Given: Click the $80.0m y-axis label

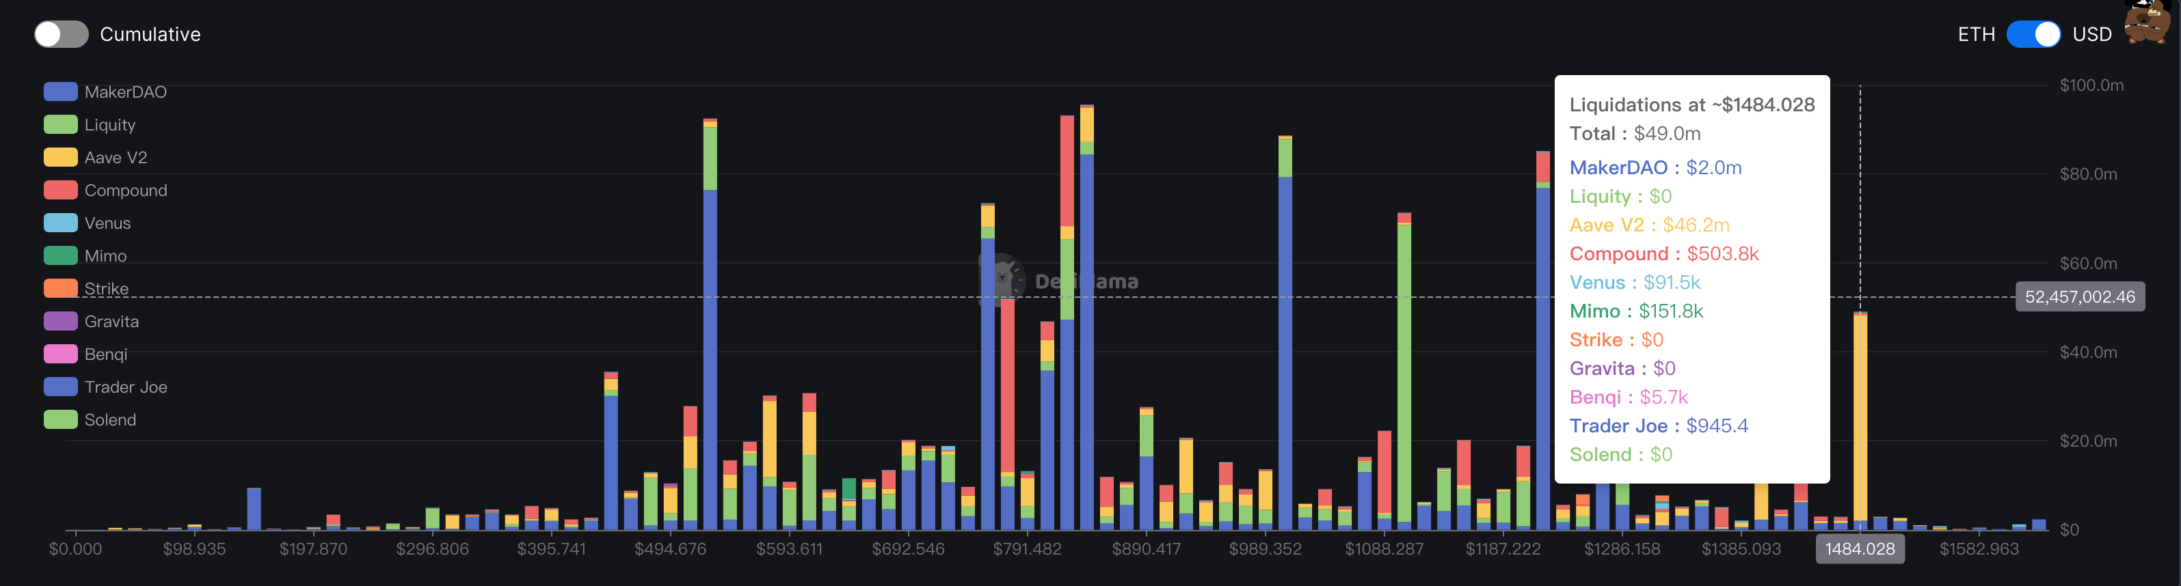Looking at the screenshot, I should 2088,174.
